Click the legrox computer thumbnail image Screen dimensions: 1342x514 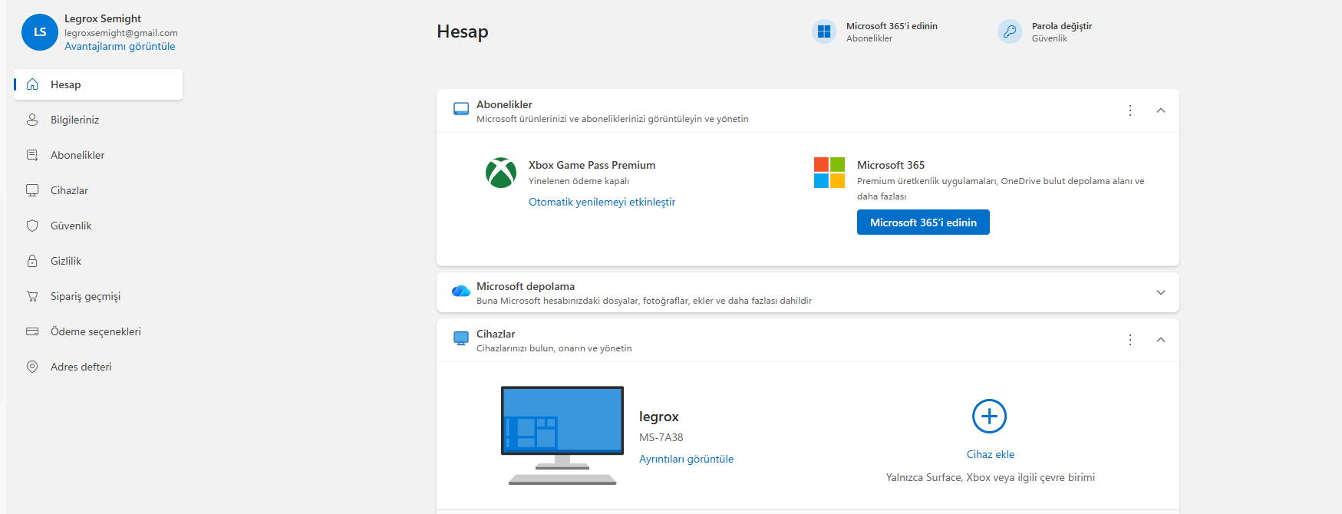coord(562,435)
